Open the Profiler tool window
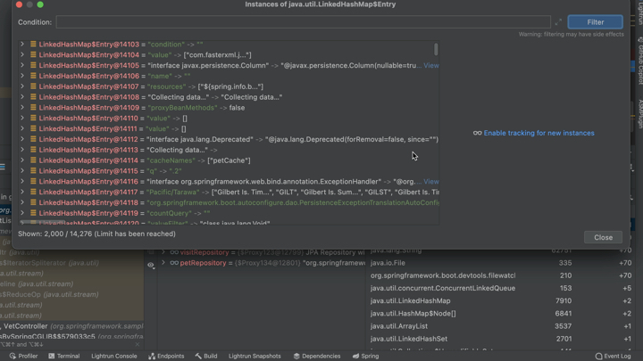643x361 pixels. [x=23, y=356]
